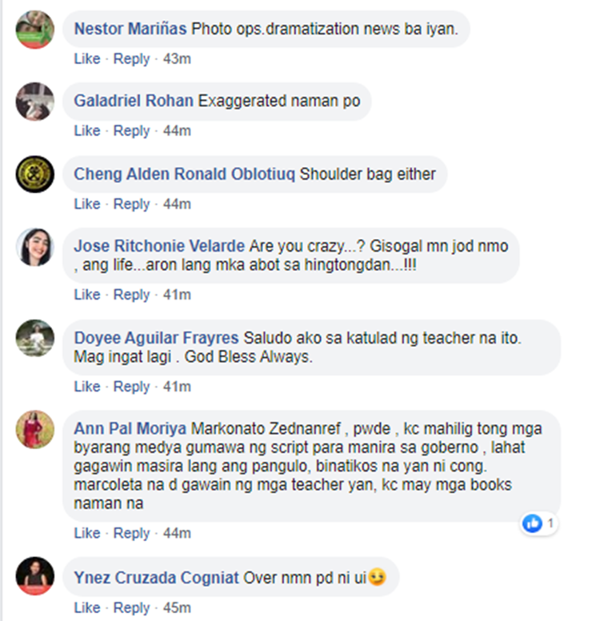Click Ynez Cruzada Cogniat's avatar

pos(35,576)
